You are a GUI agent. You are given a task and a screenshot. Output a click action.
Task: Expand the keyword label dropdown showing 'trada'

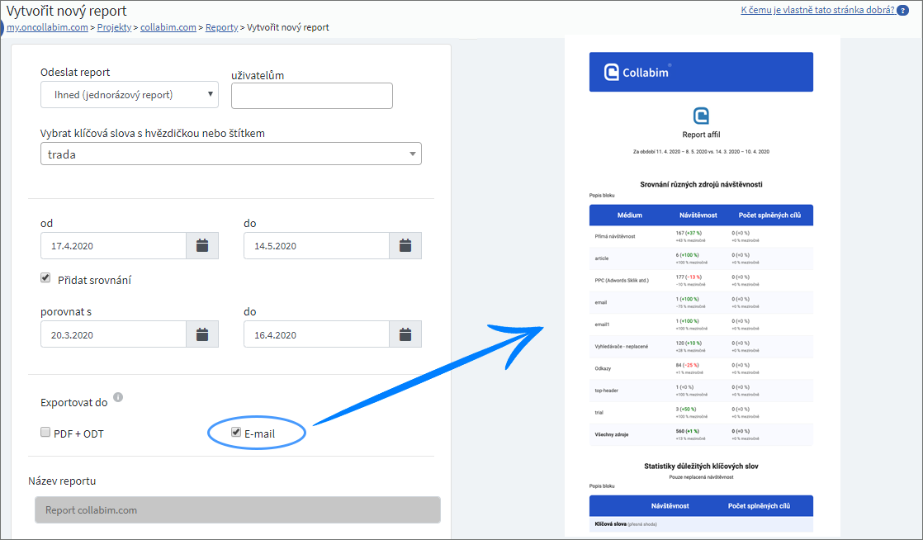(231, 154)
